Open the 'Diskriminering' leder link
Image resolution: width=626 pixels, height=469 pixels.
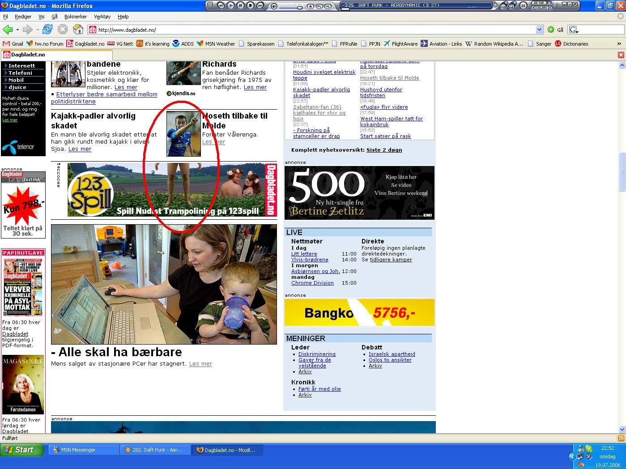(317, 354)
